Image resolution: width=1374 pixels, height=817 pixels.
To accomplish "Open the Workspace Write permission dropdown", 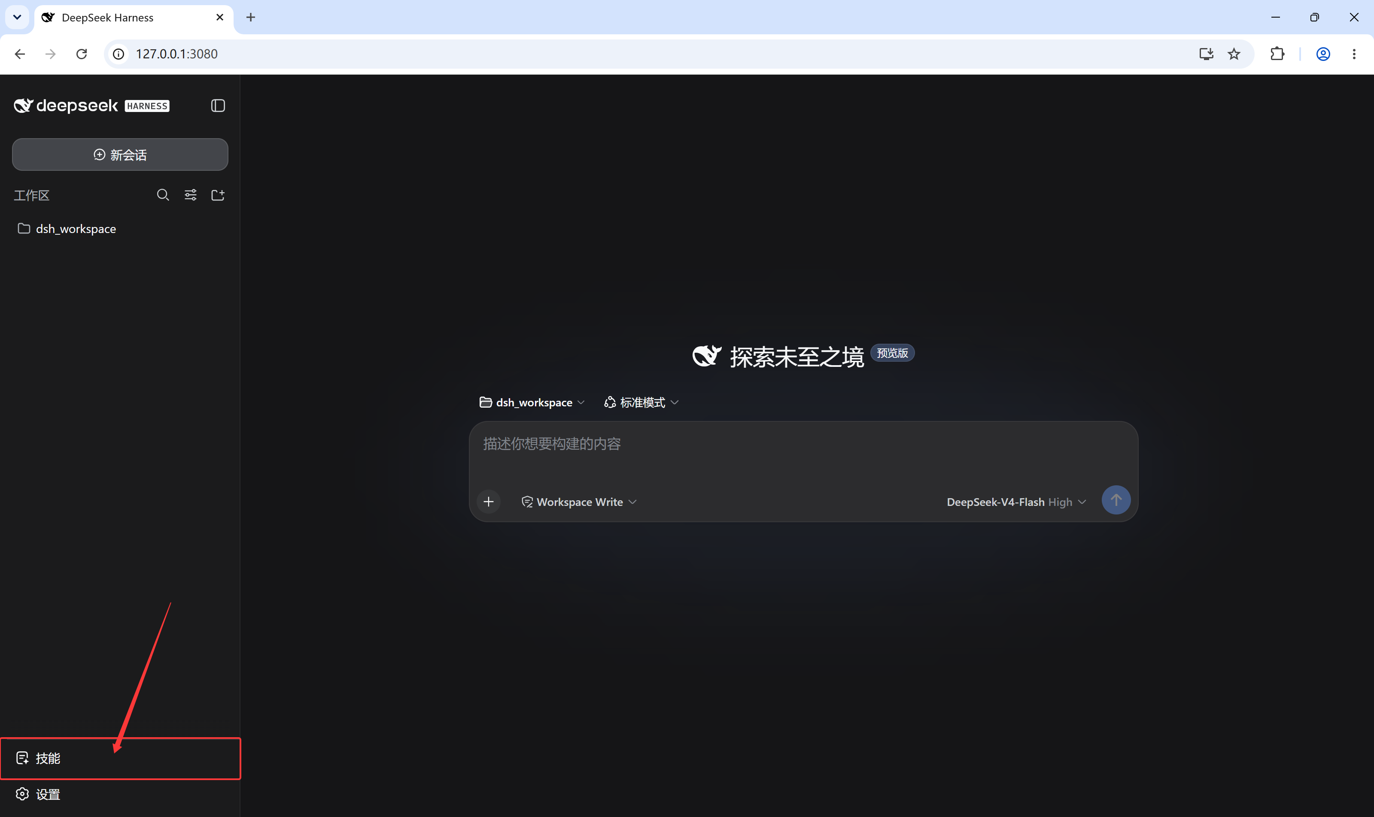I will pos(579,502).
